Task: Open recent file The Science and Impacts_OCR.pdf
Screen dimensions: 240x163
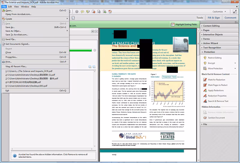Action: pyautogui.click(x=35, y=71)
